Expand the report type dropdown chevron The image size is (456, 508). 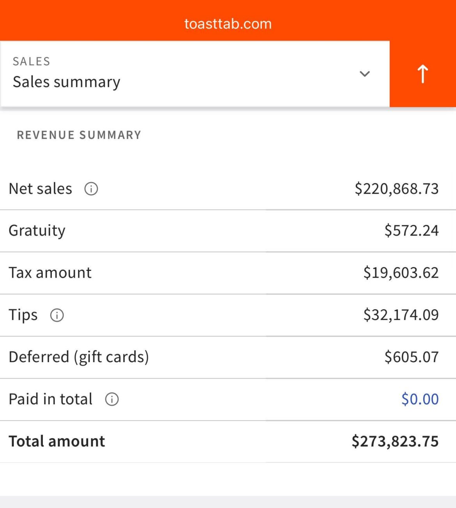point(364,74)
